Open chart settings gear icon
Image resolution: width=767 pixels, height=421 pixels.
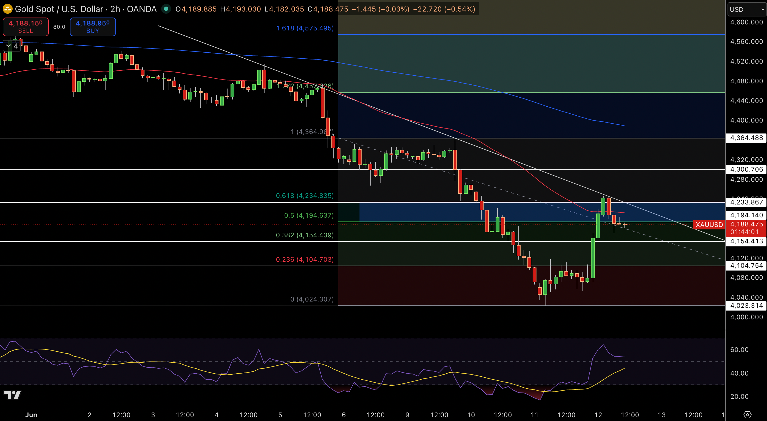point(747,414)
